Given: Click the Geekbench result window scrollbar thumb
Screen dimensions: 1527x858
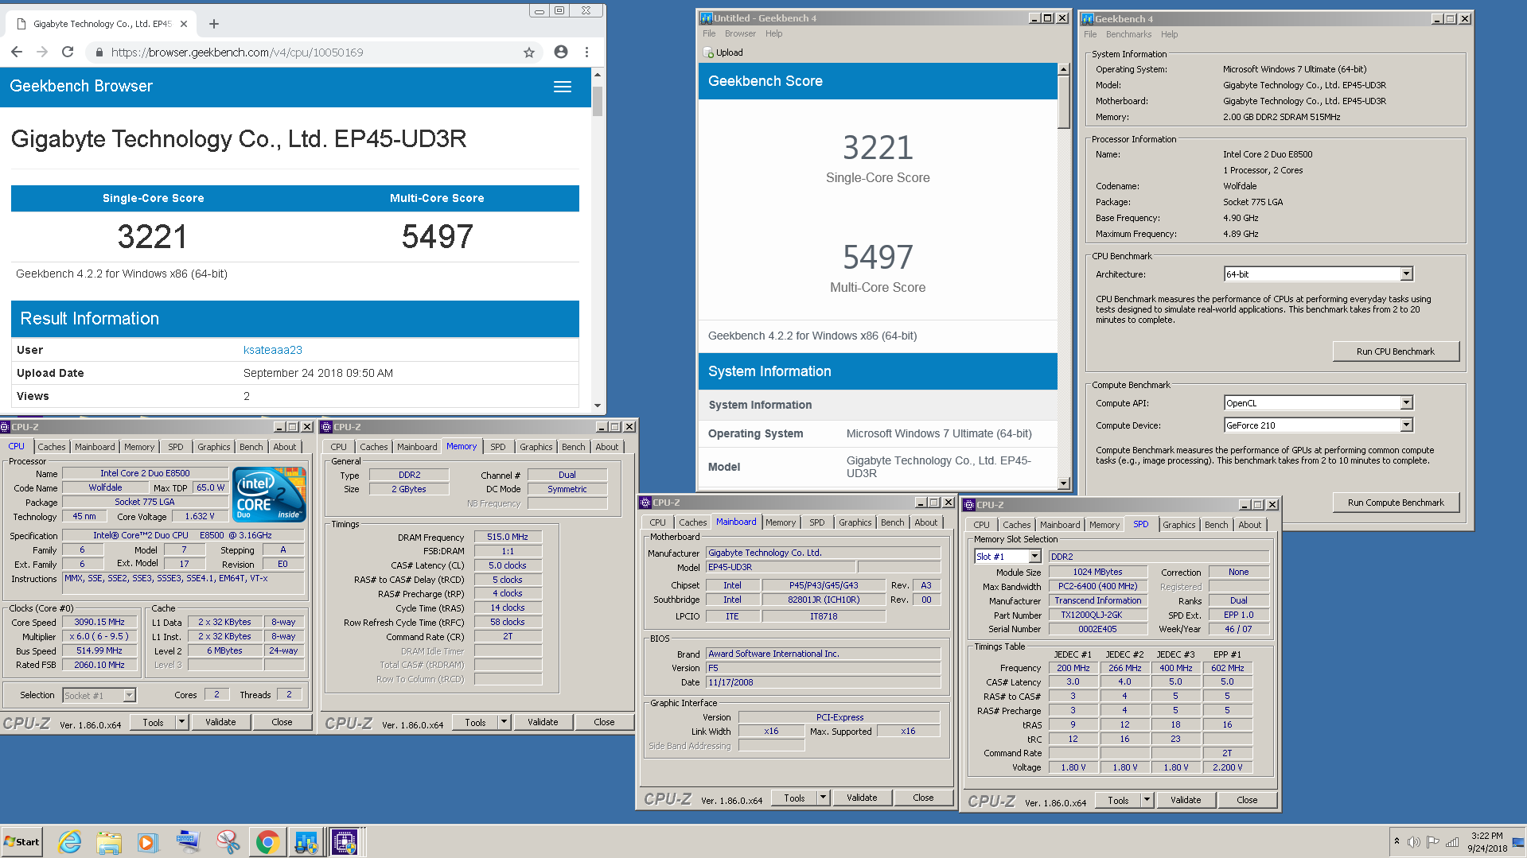Looking at the screenshot, I should (1063, 102).
